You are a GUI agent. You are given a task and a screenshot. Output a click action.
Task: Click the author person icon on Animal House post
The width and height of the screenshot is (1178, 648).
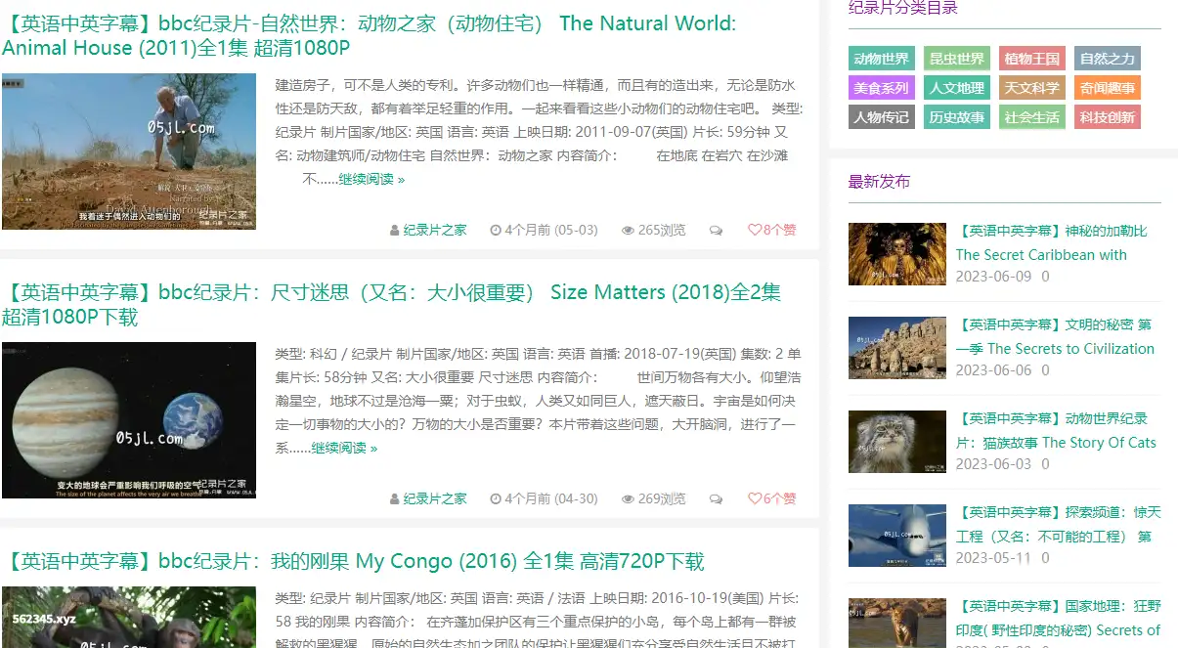click(394, 231)
